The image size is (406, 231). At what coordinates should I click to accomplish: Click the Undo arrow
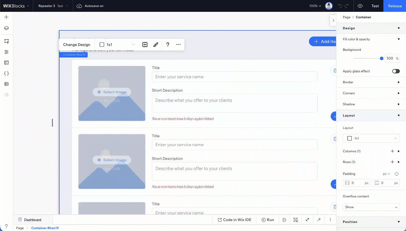click(x=340, y=6)
